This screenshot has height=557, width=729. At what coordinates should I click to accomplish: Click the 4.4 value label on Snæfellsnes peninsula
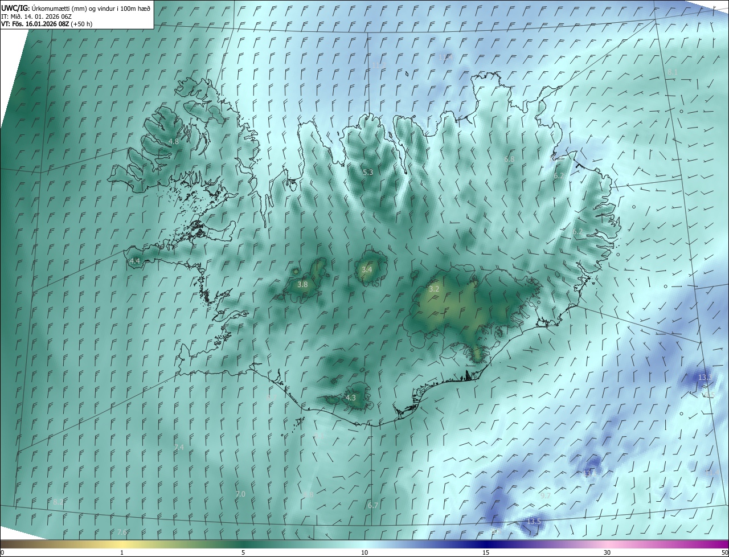134,261
